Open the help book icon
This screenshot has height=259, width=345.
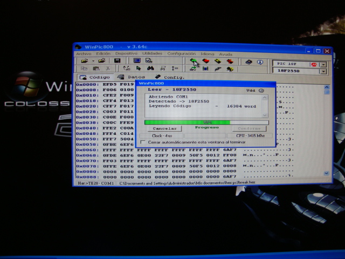(249, 62)
